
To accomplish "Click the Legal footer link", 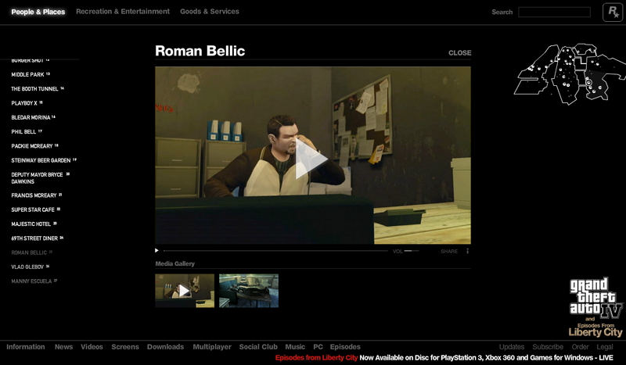I will point(605,347).
